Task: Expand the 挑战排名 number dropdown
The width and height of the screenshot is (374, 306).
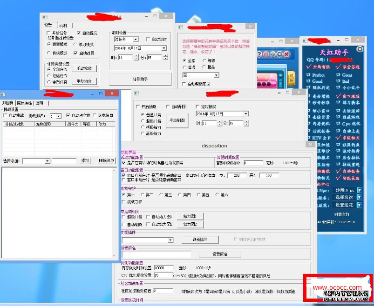Action: point(59,116)
